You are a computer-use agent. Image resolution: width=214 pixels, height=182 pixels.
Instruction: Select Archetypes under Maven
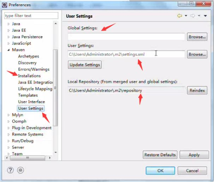(x=29, y=56)
